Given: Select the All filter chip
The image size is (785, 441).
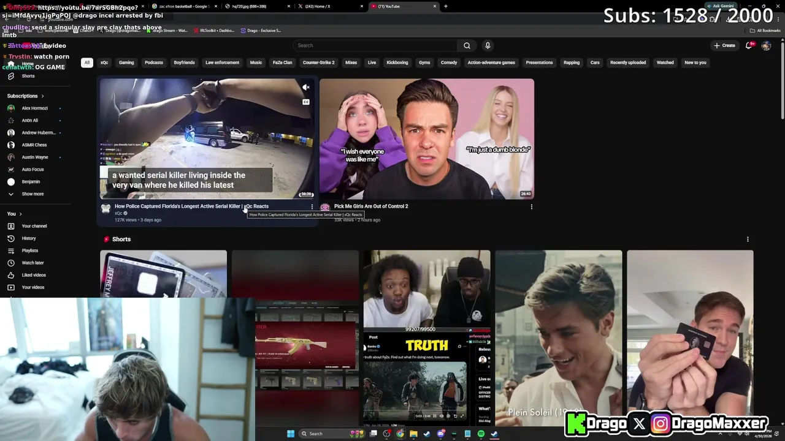Looking at the screenshot, I should [87, 62].
